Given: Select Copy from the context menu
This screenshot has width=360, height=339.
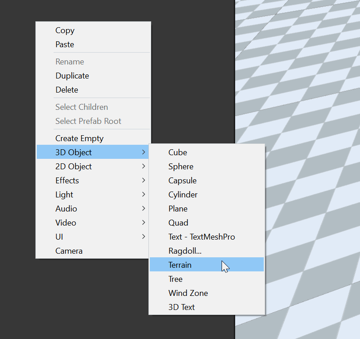Looking at the screenshot, I should [65, 30].
